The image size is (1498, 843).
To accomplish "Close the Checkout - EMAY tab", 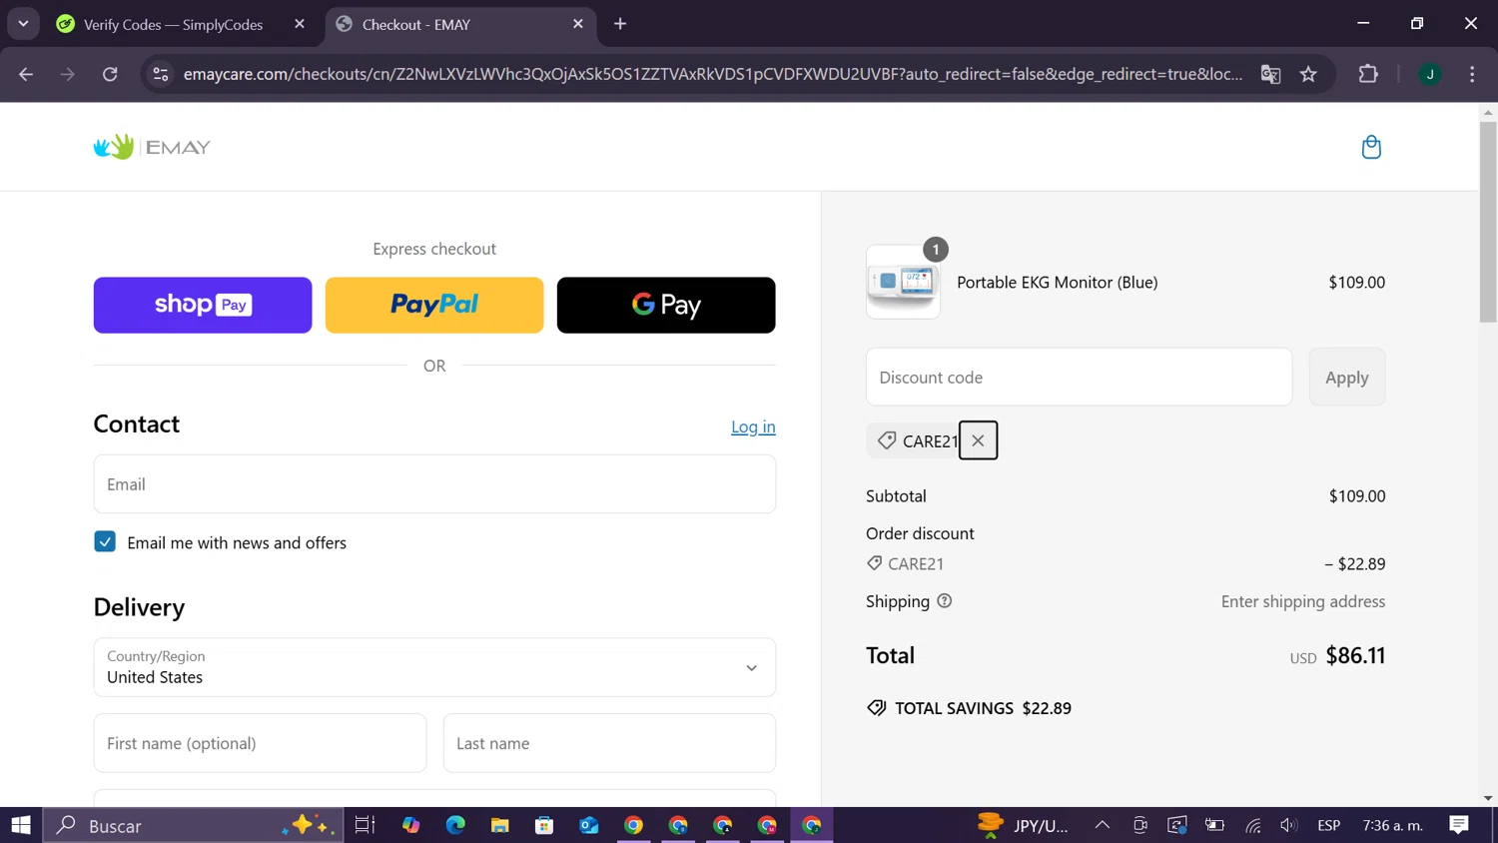I will pyautogui.click(x=578, y=24).
